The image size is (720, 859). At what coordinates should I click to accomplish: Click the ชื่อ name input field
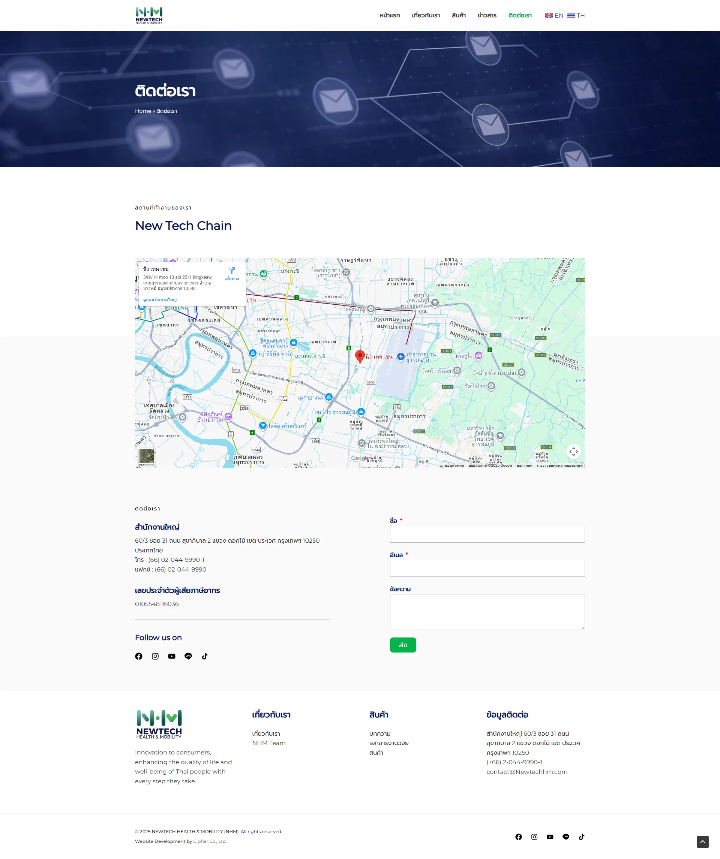click(x=487, y=534)
